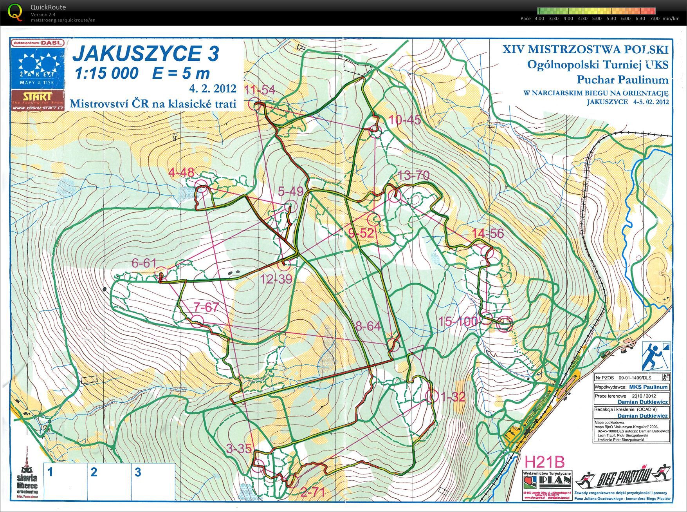Click the Slavia Liberec orienteering logo
Image resolution: width=687 pixels, height=512 pixels.
click(27, 473)
